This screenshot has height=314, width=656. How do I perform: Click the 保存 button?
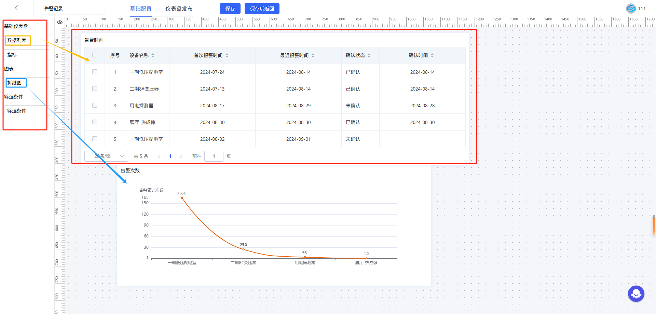point(230,9)
